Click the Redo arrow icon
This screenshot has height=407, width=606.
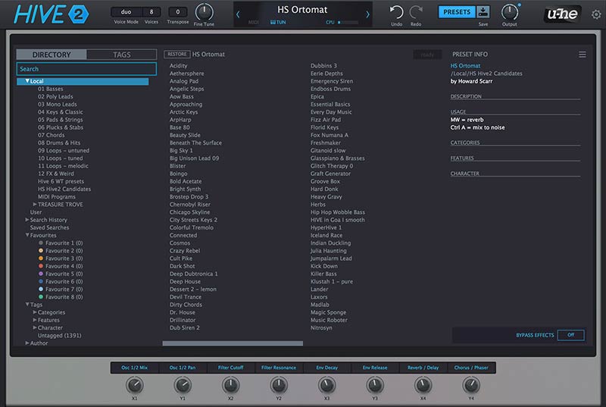(x=416, y=12)
